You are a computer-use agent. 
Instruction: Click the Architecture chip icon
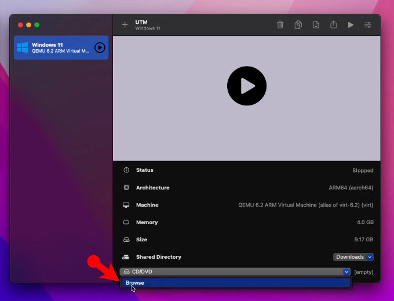[x=126, y=188]
